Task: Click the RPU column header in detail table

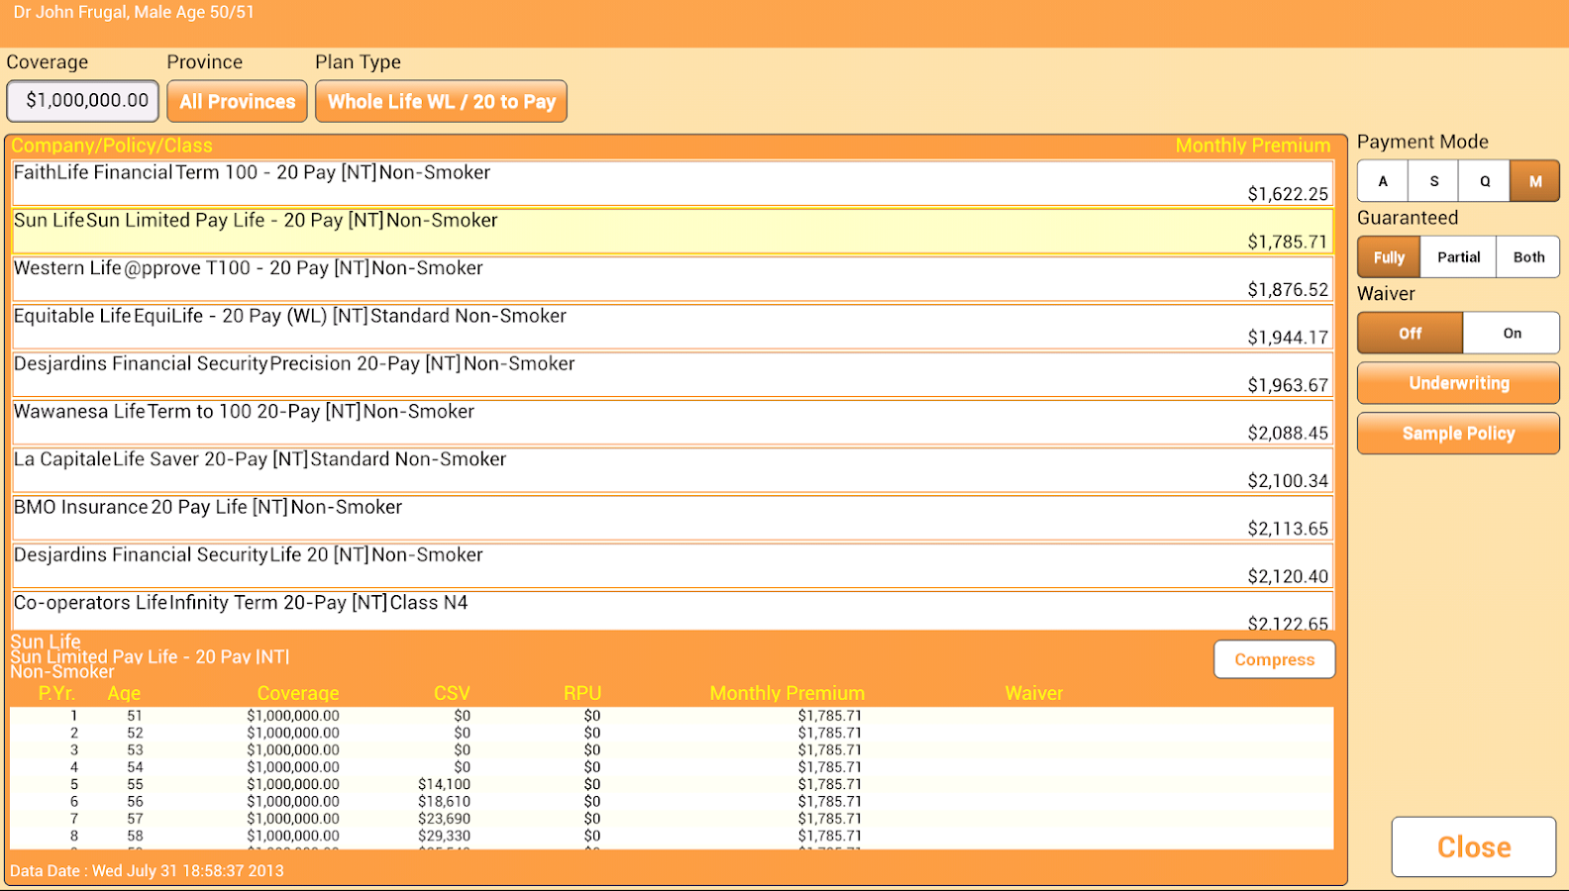Action: tap(582, 693)
